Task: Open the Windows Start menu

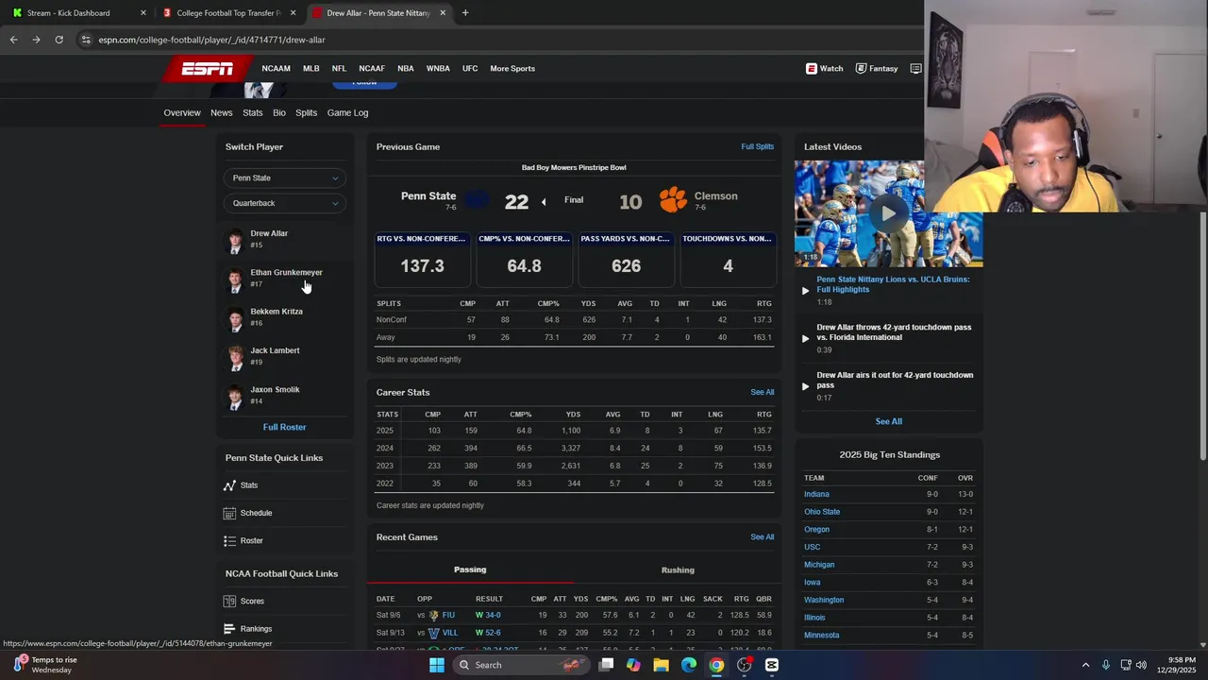Action: (436, 665)
